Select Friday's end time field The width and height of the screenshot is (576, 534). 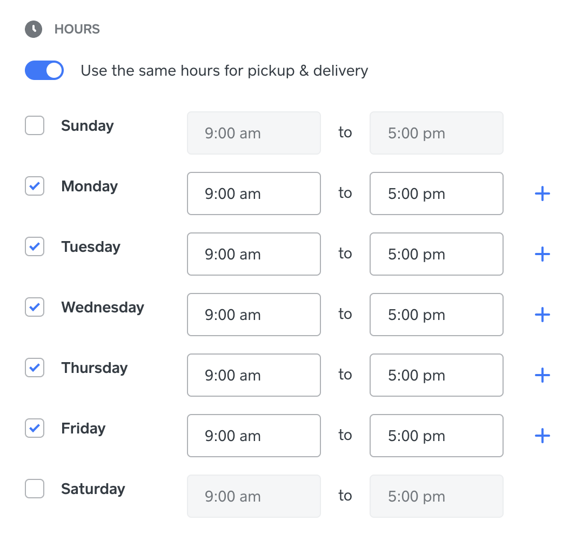click(436, 435)
